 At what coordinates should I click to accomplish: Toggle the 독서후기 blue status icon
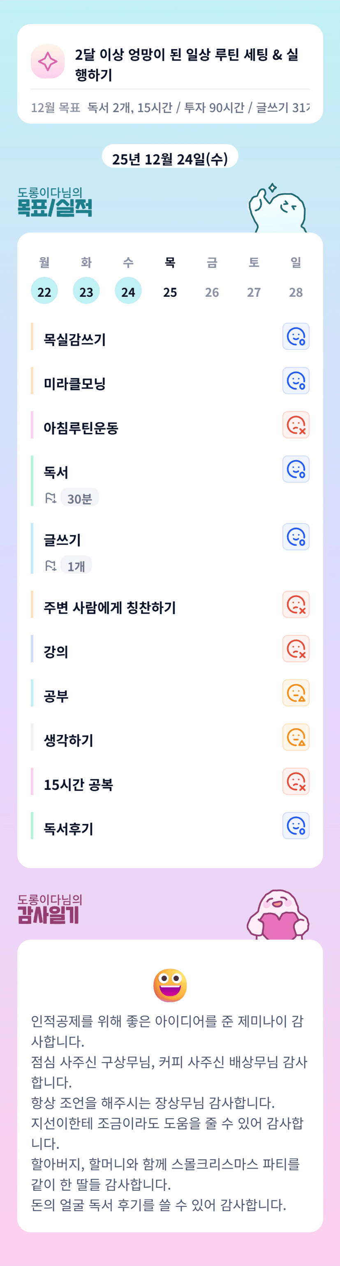pos(296,826)
